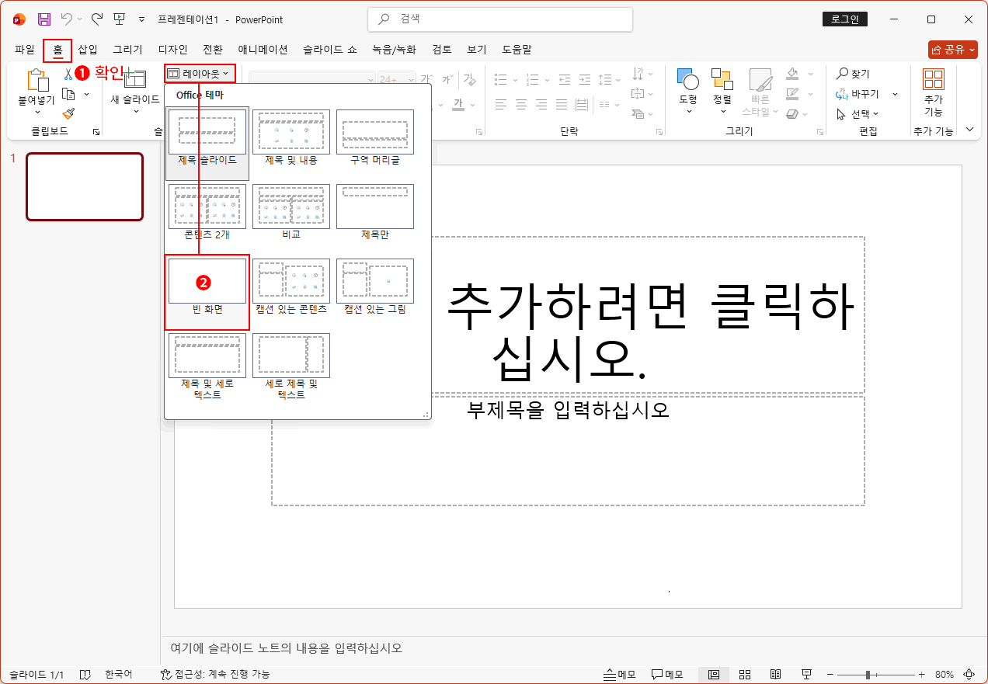Image resolution: width=988 pixels, height=684 pixels.
Task: Select the slide 1 thumbnail in the panel
Action: (84, 186)
